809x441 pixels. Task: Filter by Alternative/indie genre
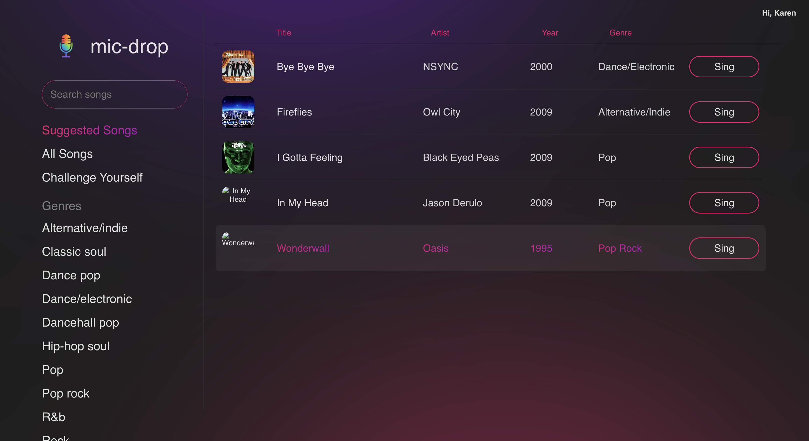coord(85,228)
